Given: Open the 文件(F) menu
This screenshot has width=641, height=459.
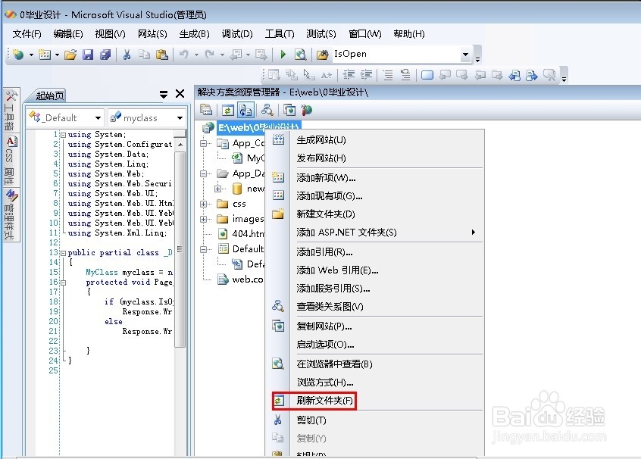Looking at the screenshot, I should [27, 34].
